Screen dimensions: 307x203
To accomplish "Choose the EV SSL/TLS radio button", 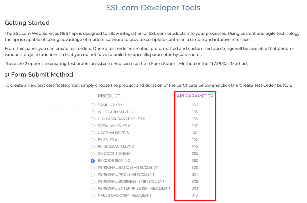I will (x=93, y=140).
